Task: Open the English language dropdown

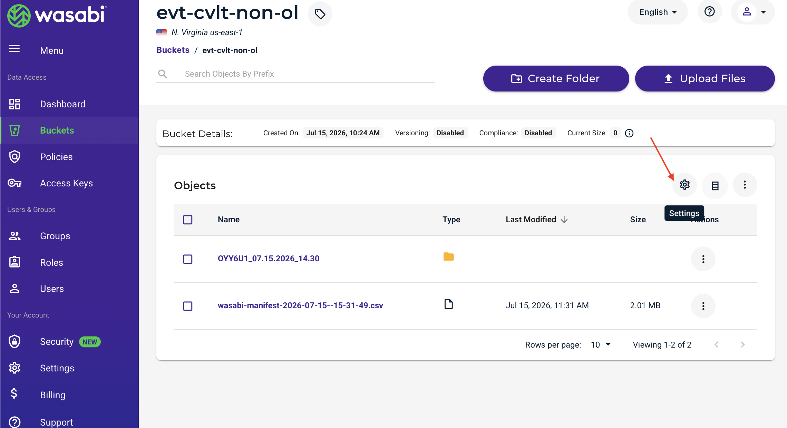Action: coord(658,12)
